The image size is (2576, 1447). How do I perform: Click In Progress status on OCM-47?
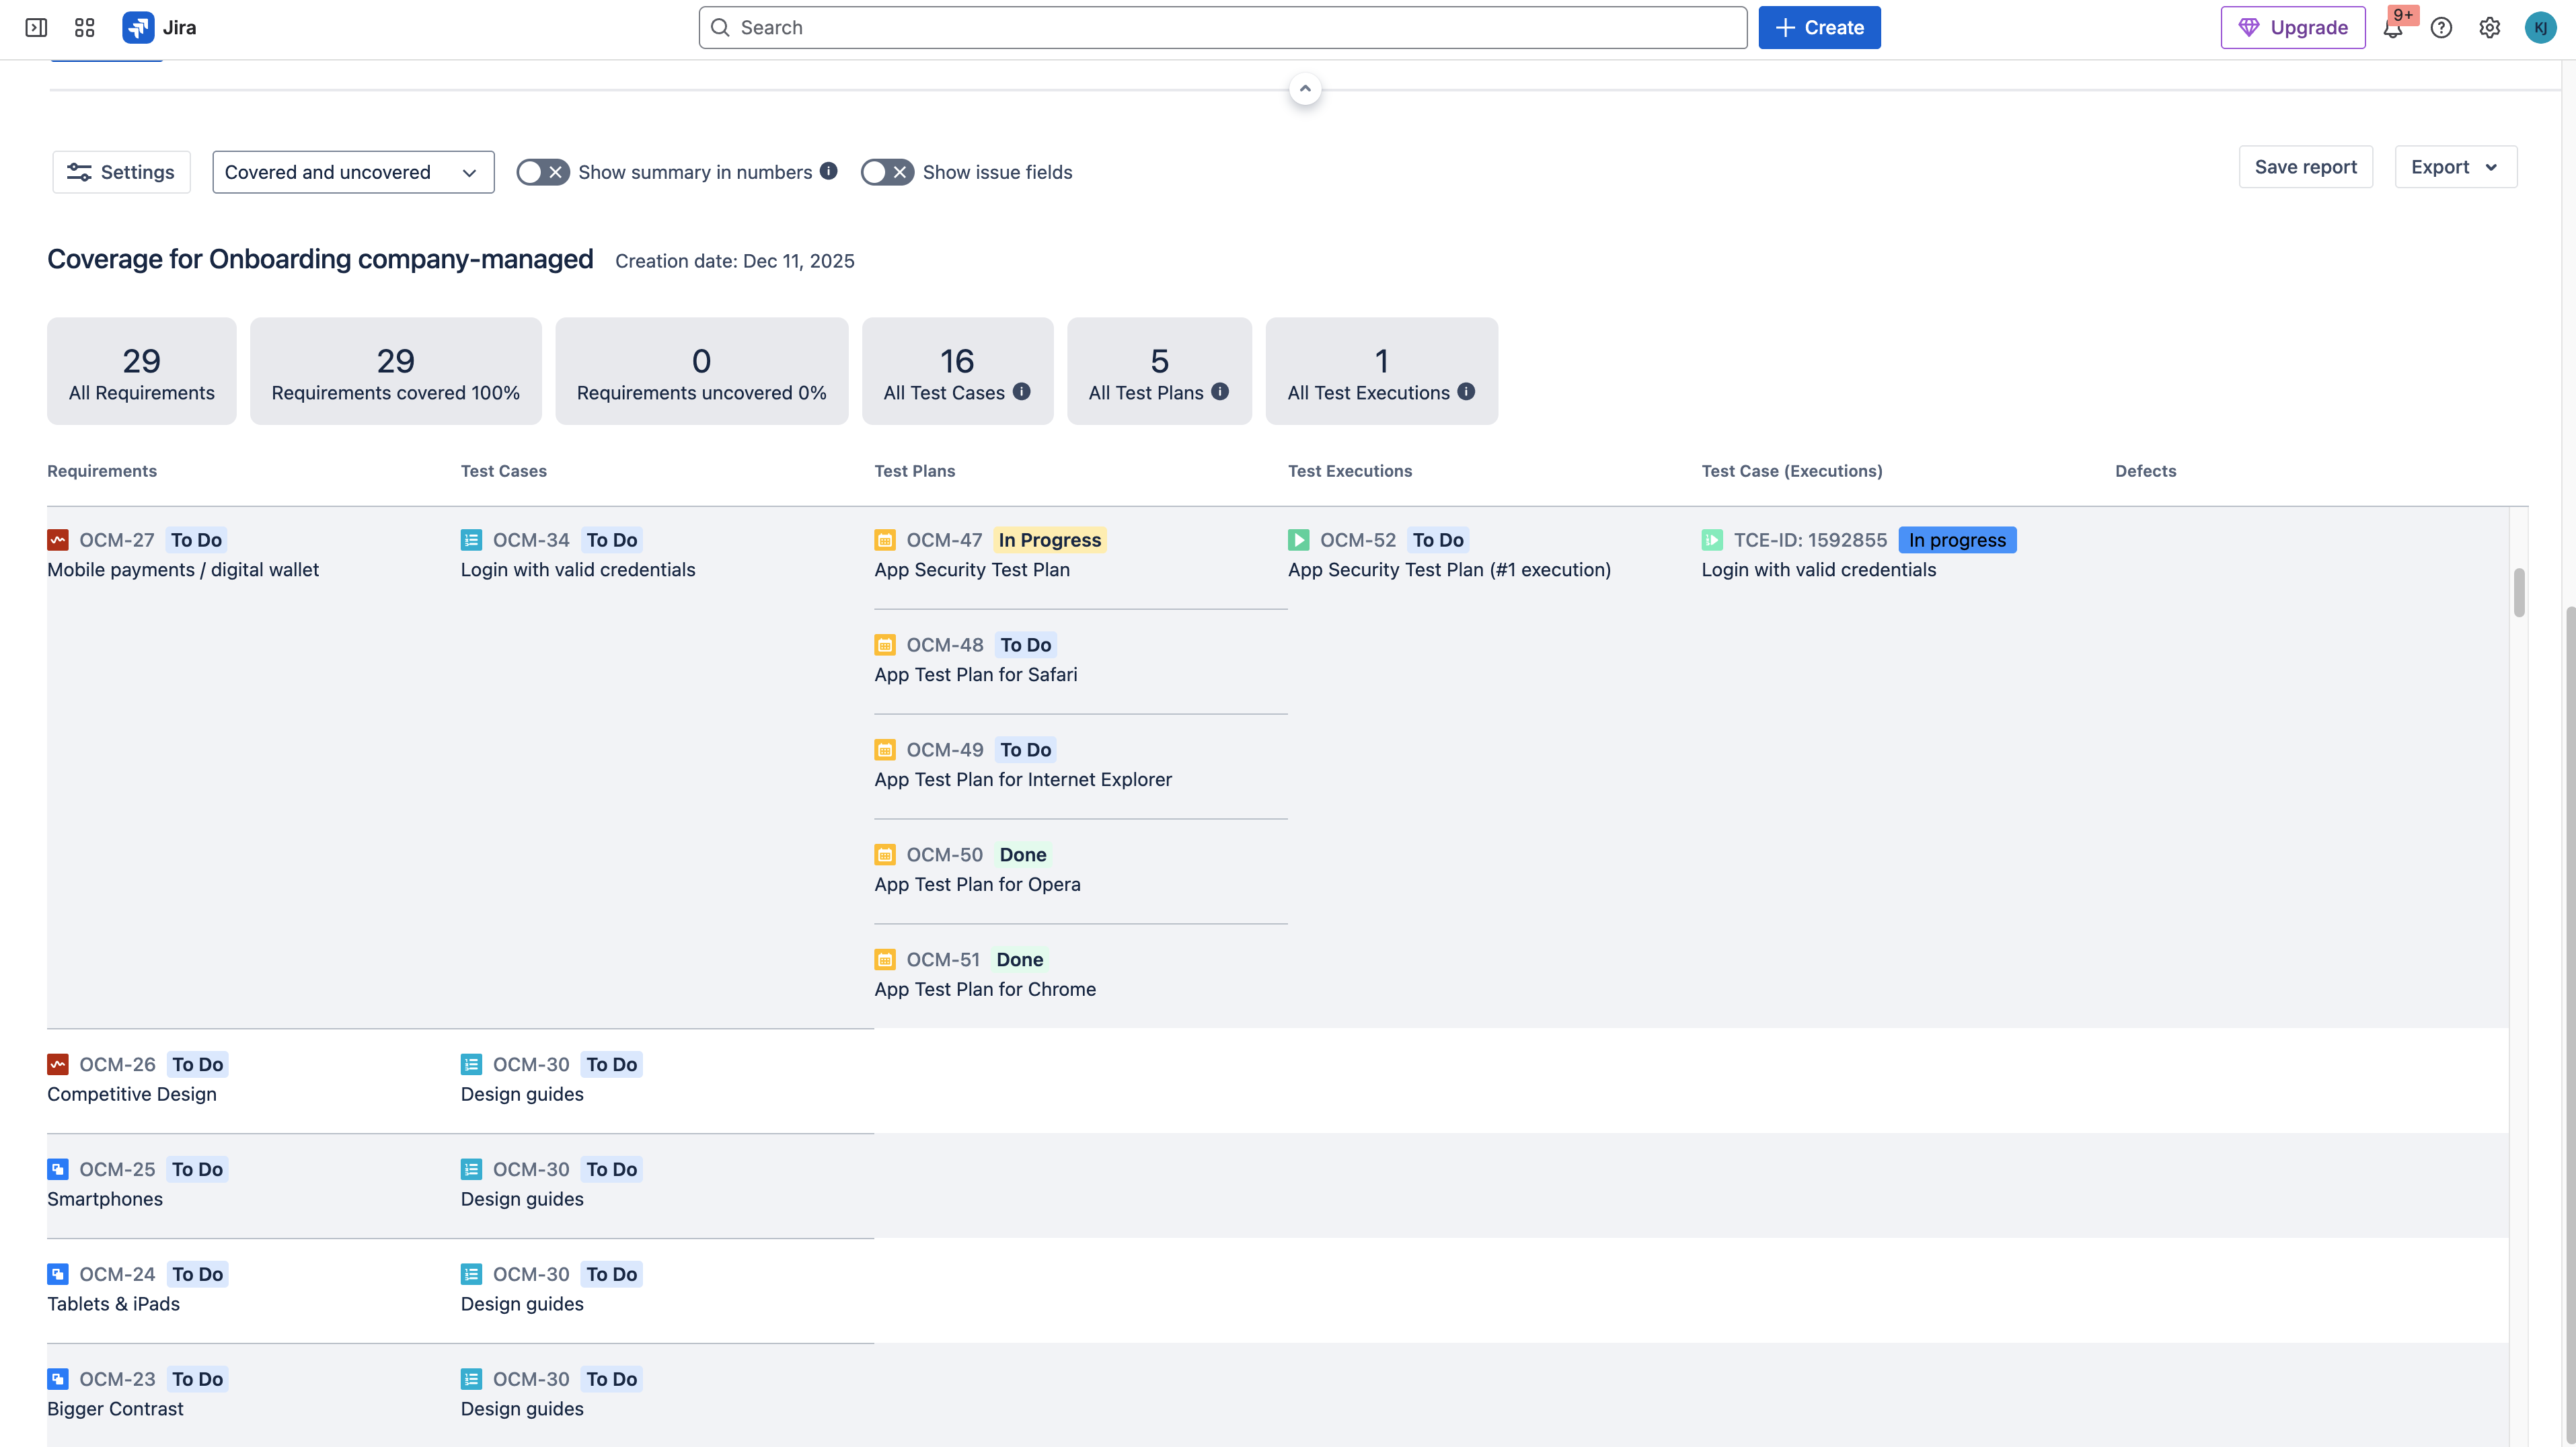(1049, 540)
